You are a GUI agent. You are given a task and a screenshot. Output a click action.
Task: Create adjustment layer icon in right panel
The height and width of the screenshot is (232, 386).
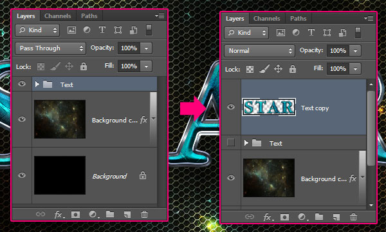click(x=303, y=217)
